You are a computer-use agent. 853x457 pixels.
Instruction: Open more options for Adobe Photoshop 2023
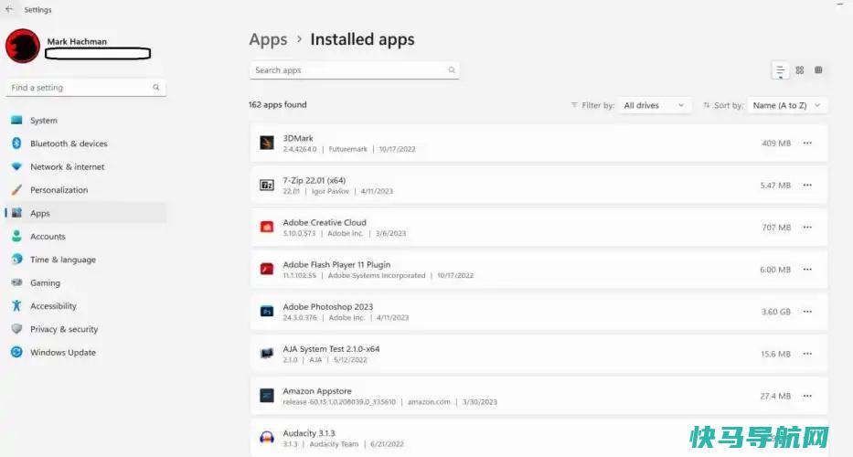point(807,312)
